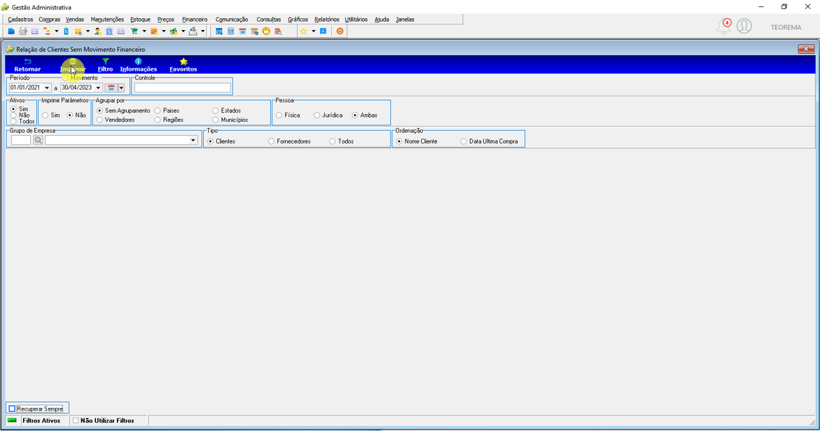Open the notifications bell with badge 4
820x431 pixels.
coord(724,26)
